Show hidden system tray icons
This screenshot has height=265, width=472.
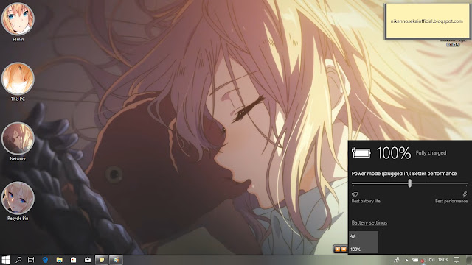tap(406, 260)
